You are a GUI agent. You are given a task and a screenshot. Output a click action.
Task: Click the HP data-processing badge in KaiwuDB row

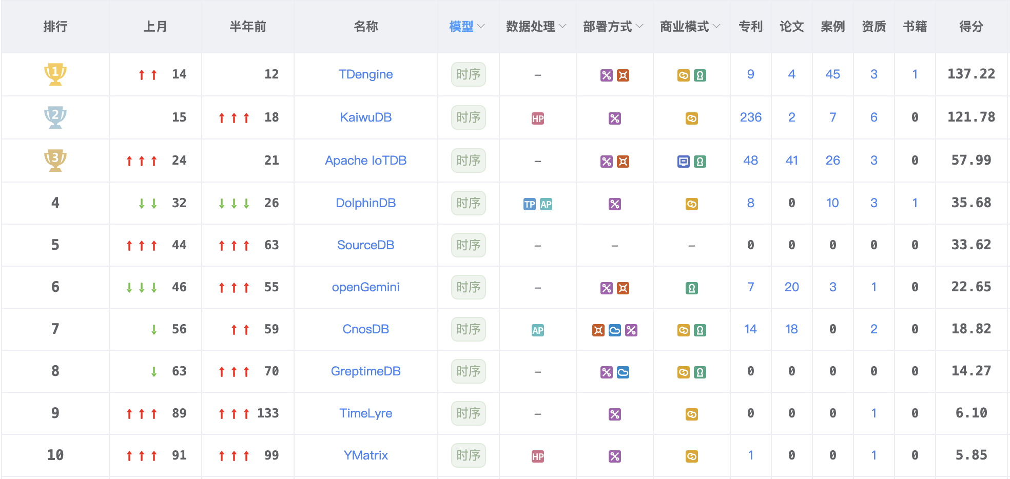tap(538, 118)
